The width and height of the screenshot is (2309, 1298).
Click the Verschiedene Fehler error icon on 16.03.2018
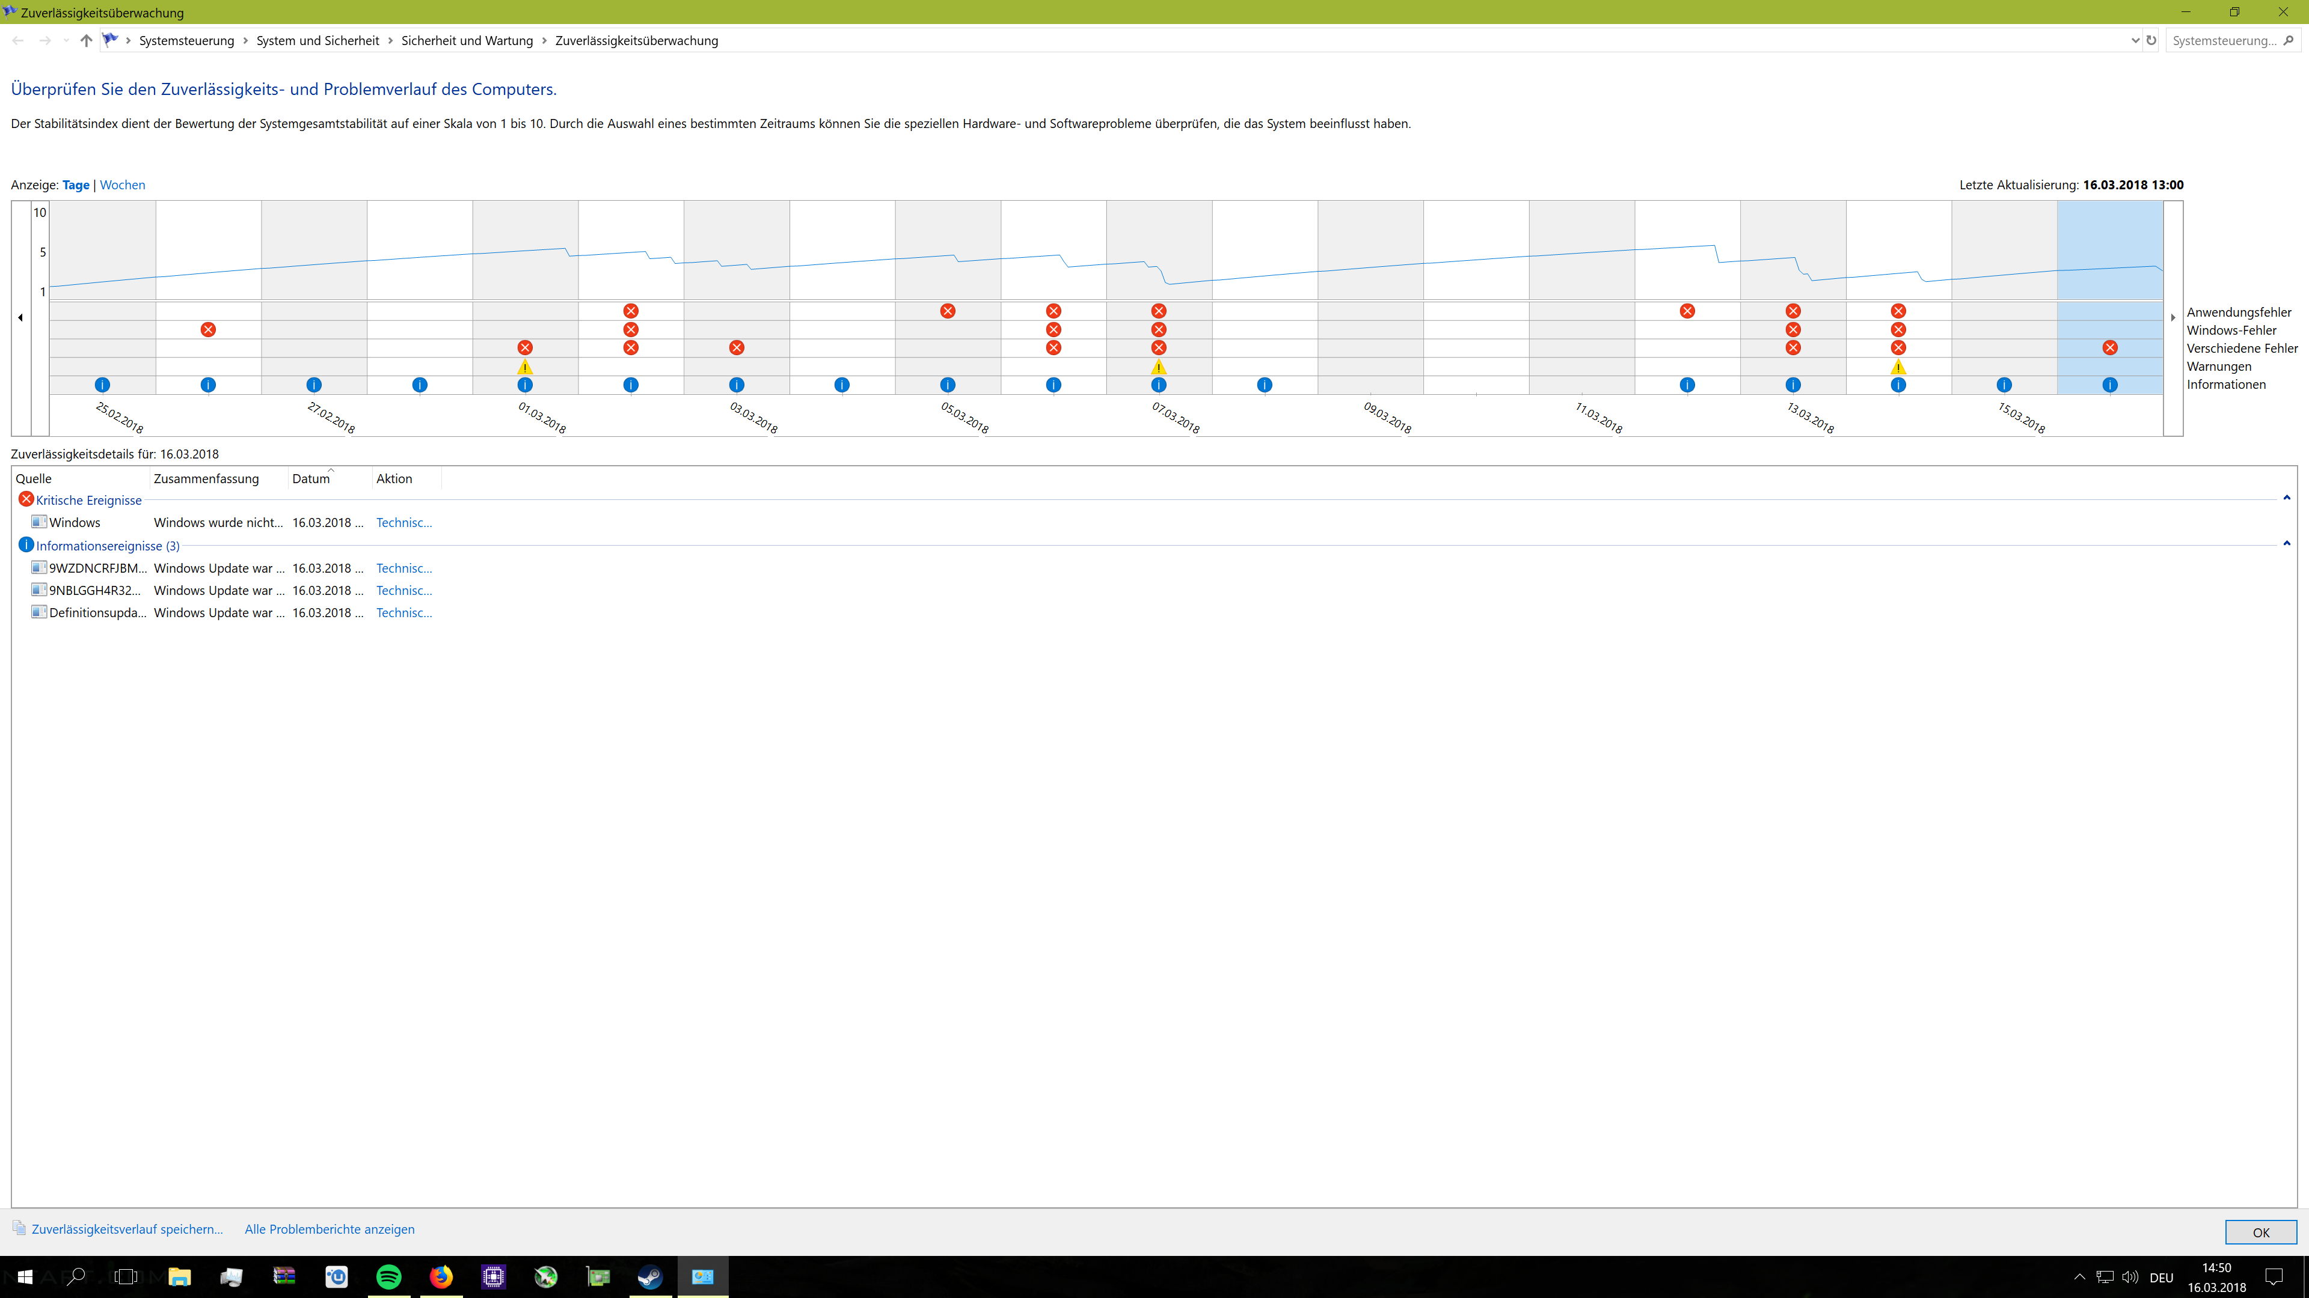(2110, 347)
